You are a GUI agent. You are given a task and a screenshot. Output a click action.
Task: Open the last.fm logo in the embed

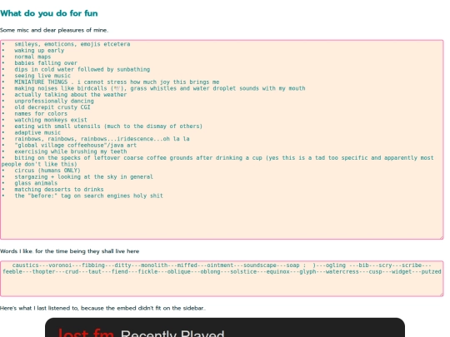tap(86, 333)
